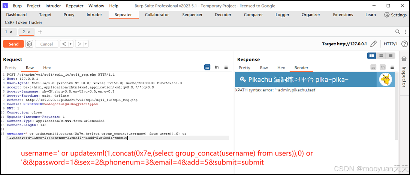Send the request
This screenshot has width=410, height=175.
pyautogui.click(x=13, y=44)
